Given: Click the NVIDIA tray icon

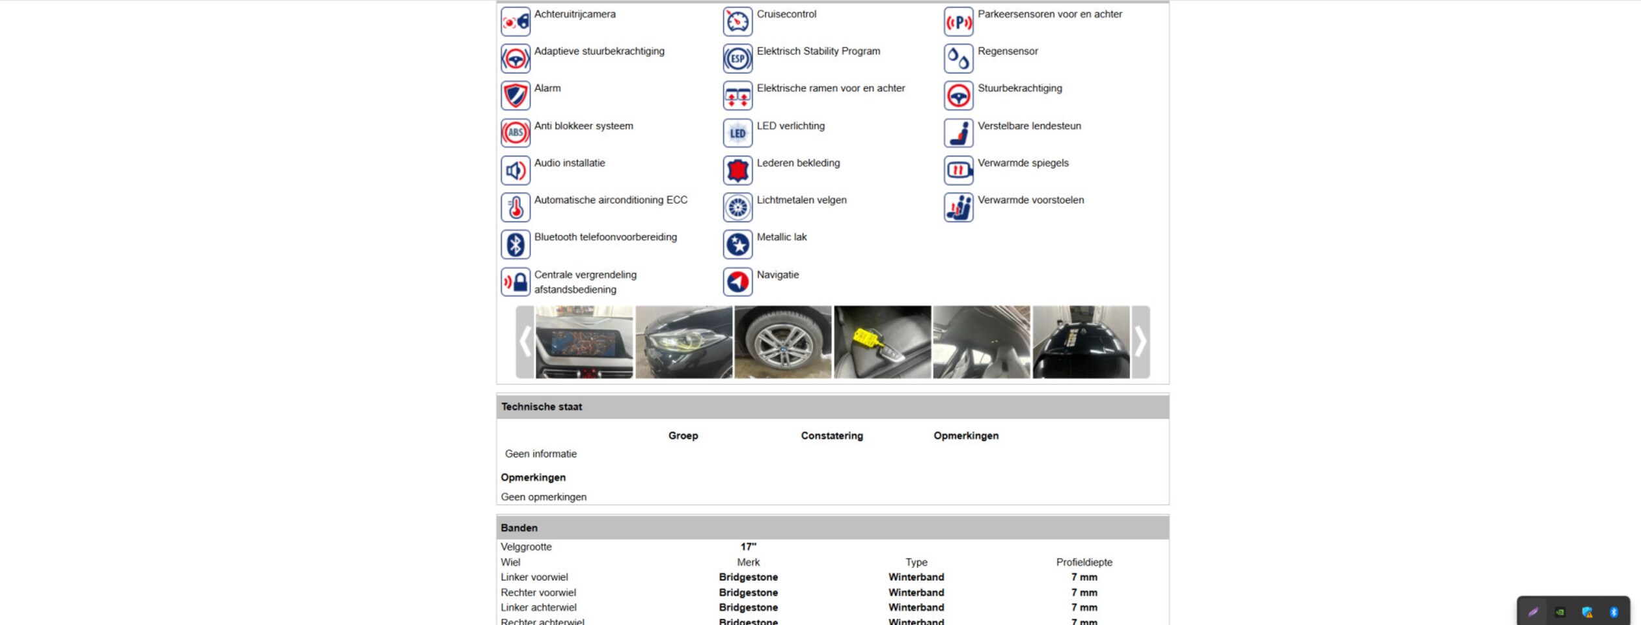Looking at the screenshot, I should point(1560,612).
